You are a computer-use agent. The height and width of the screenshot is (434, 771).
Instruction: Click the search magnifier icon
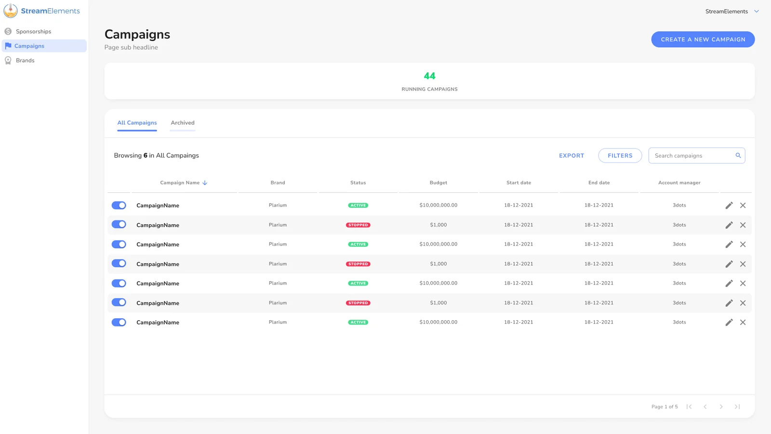point(738,155)
